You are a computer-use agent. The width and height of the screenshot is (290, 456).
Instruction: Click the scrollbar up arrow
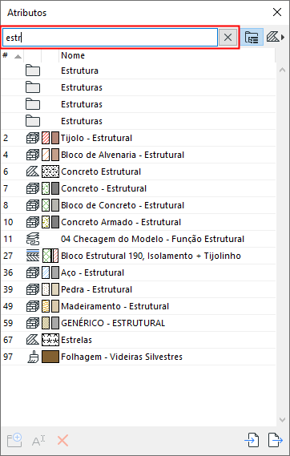[282, 70]
